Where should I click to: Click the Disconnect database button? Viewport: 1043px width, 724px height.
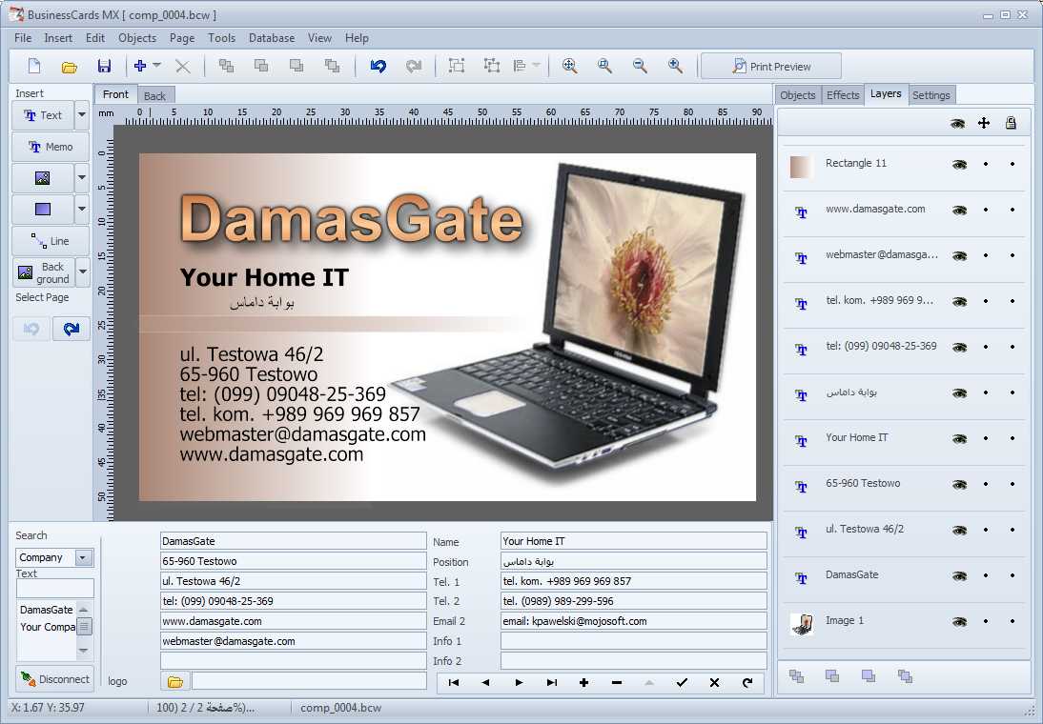click(54, 679)
